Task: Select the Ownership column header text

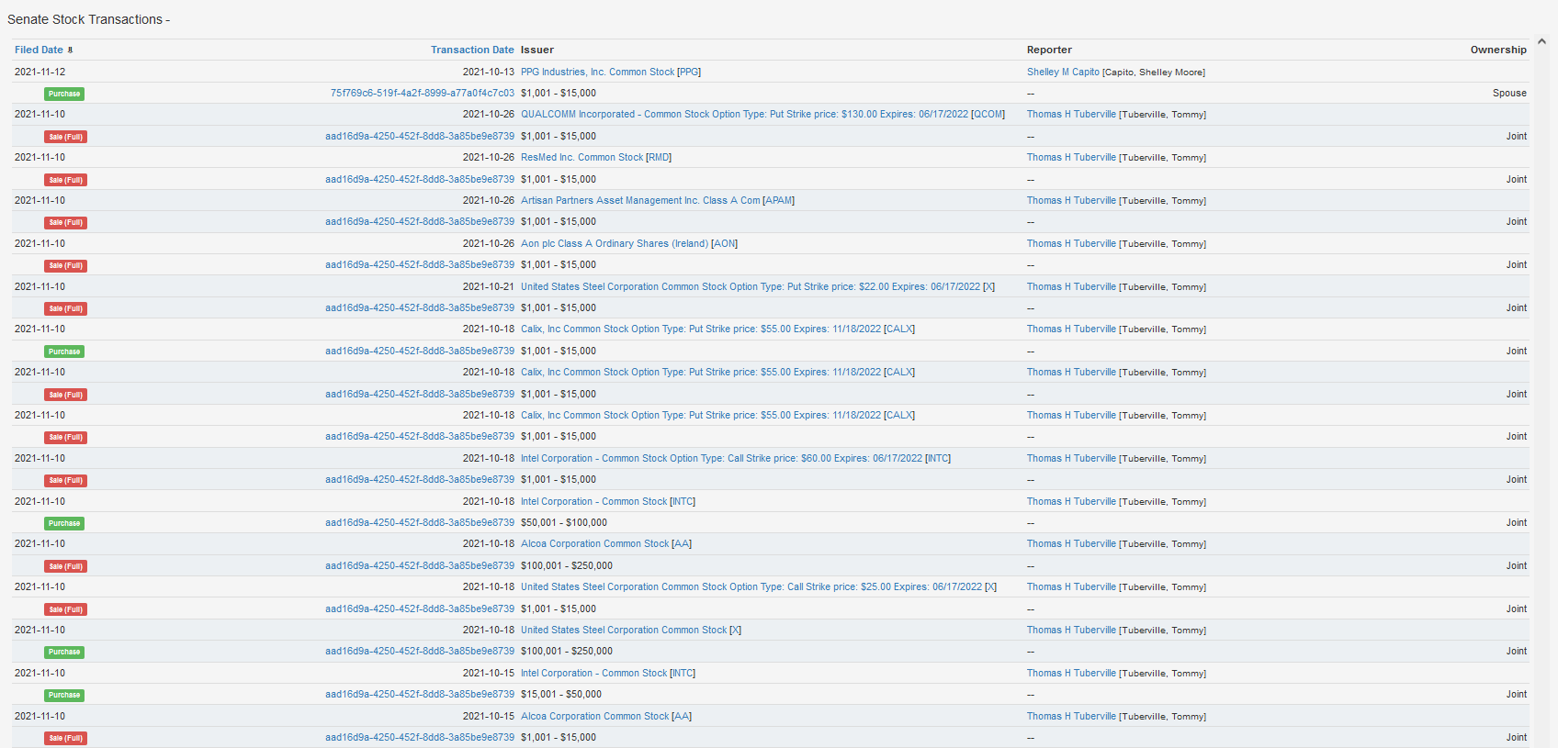Action: (x=1498, y=50)
